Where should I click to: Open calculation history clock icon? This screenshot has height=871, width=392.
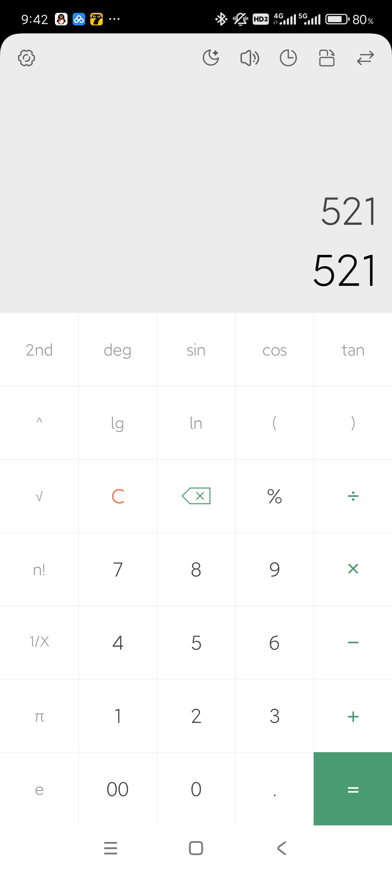288,58
